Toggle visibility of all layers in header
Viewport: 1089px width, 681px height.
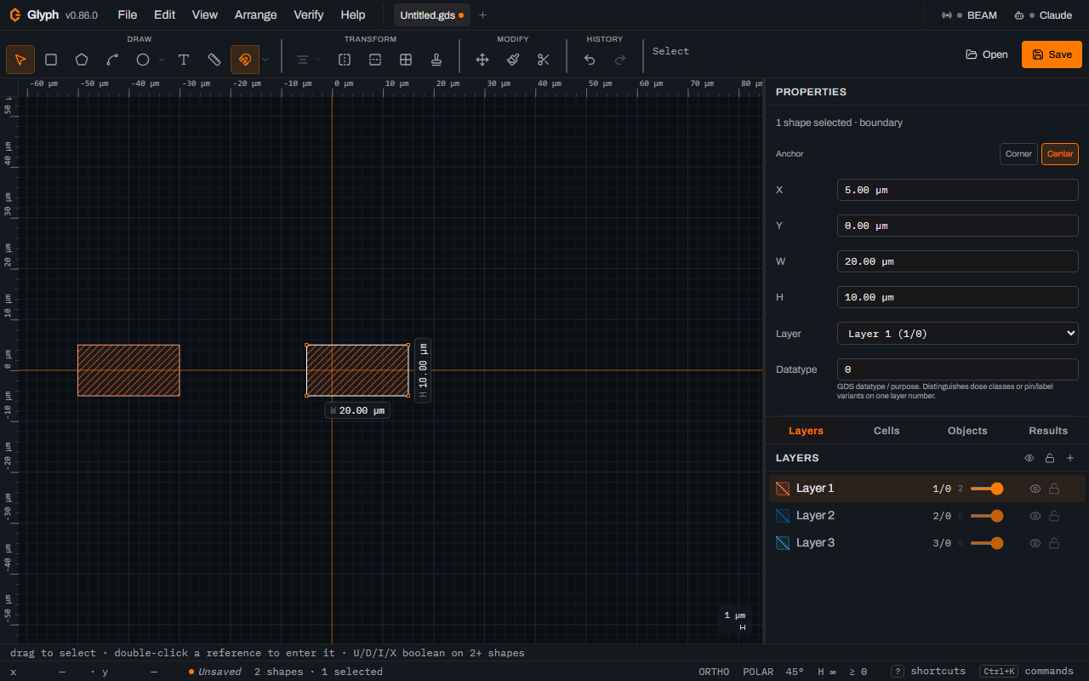(x=1029, y=458)
